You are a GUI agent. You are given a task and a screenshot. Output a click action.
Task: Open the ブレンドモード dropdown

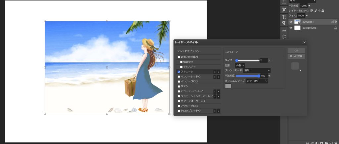click(x=257, y=70)
